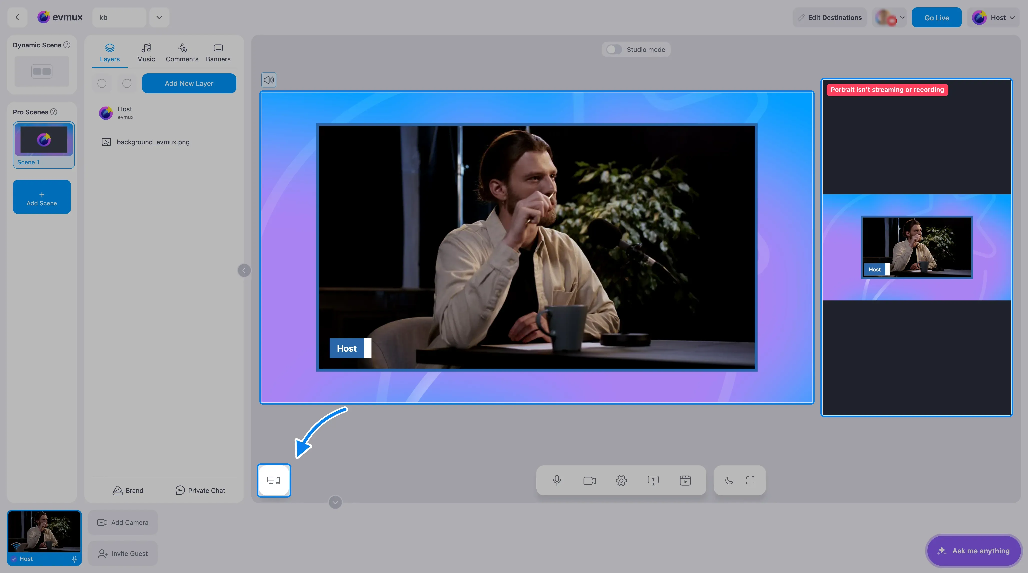Select the Host evmux layer row

[164, 113]
